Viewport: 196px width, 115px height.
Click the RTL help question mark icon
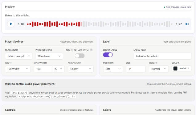click(91, 50)
